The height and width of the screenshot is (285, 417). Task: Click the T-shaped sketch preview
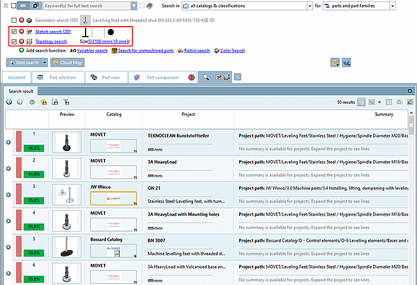pyautogui.click(x=86, y=32)
